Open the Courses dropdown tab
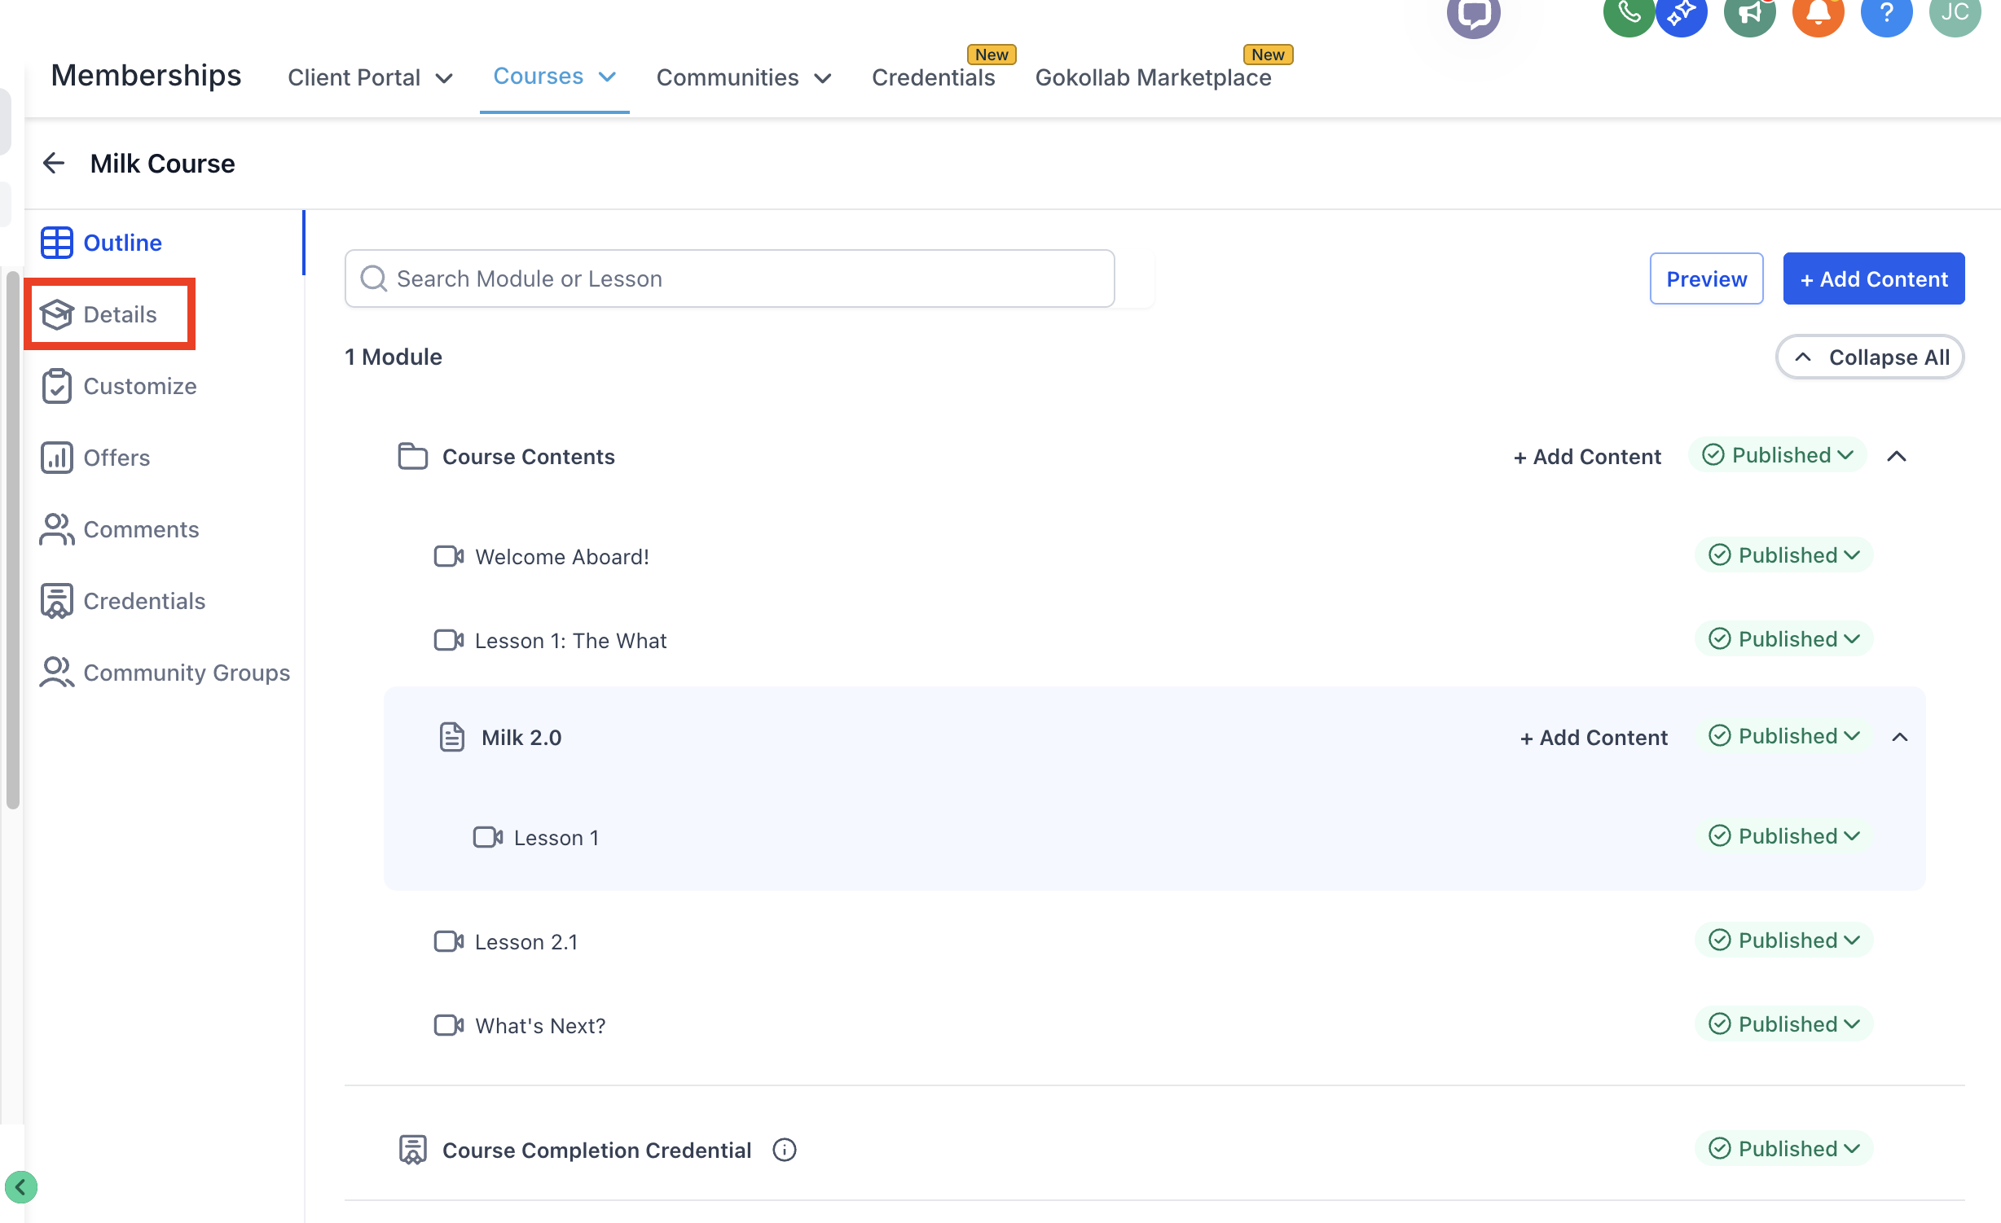The height and width of the screenshot is (1223, 2001). coord(554,77)
